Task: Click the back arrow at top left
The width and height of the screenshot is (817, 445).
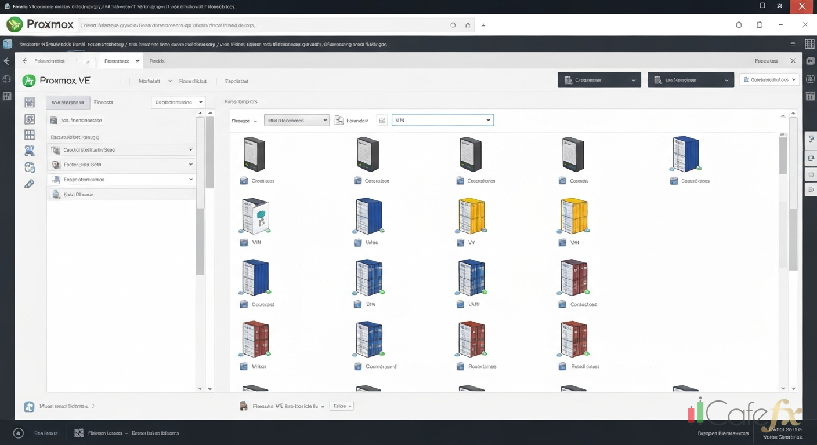Action: (24, 60)
